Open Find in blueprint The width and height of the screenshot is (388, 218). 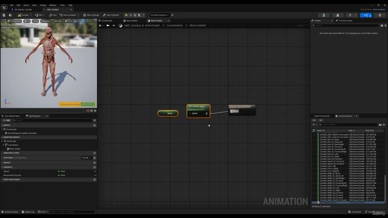coord(53,15)
